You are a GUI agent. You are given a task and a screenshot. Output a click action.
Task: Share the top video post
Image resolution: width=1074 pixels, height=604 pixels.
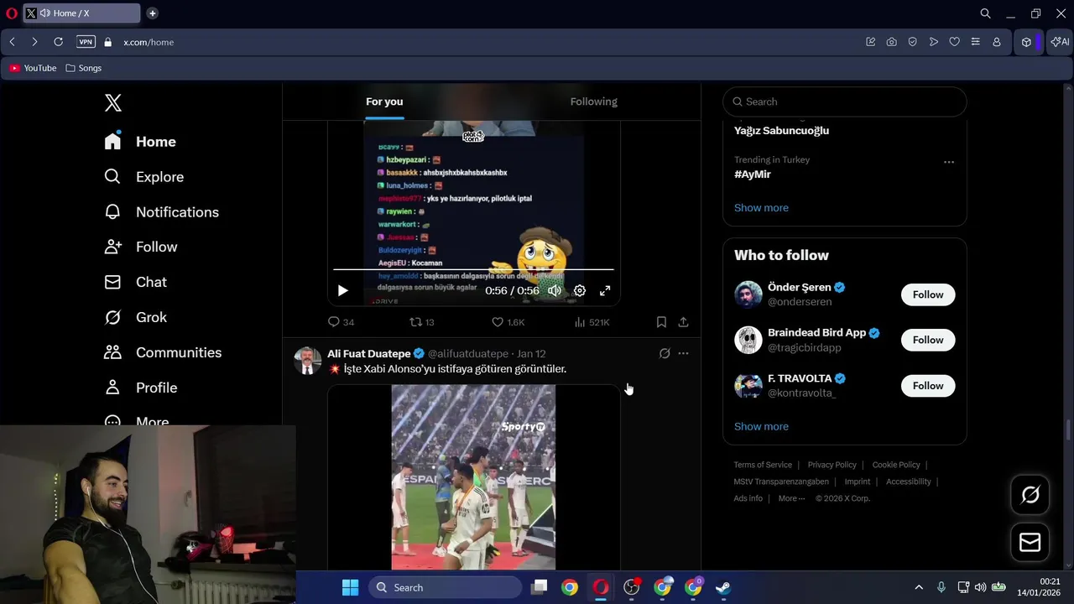coord(683,322)
